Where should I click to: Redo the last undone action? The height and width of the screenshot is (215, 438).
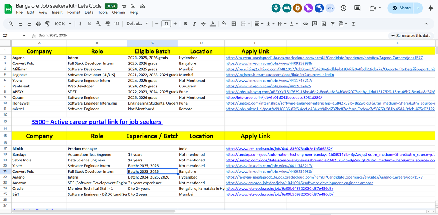30,24
